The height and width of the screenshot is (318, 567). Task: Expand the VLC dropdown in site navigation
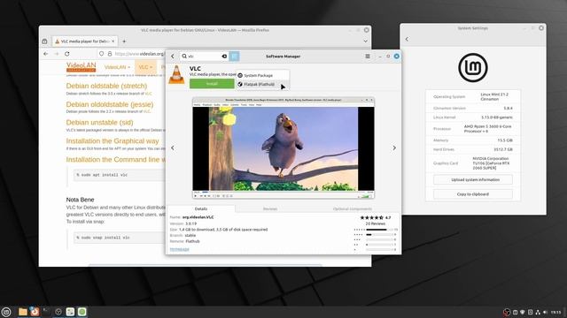tap(145, 67)
